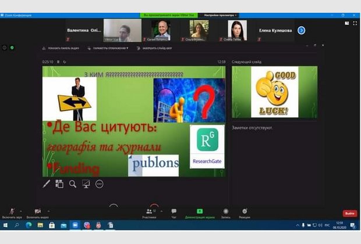Open the Чат chat panel
361x244 pixels.
tap(174, 213)
